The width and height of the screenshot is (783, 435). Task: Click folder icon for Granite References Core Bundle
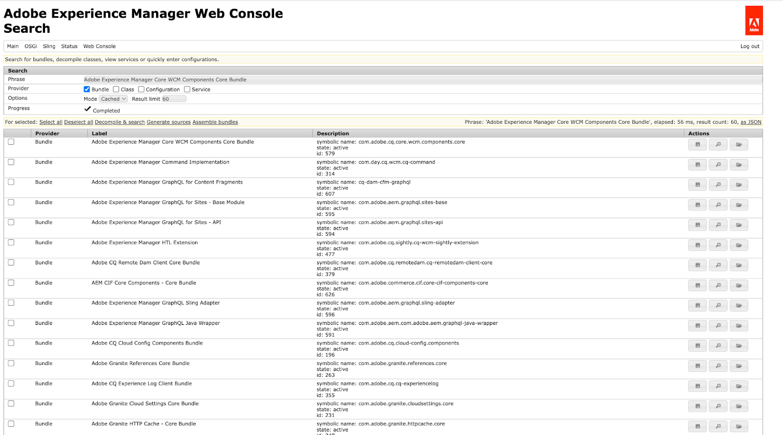coord(739,366)
